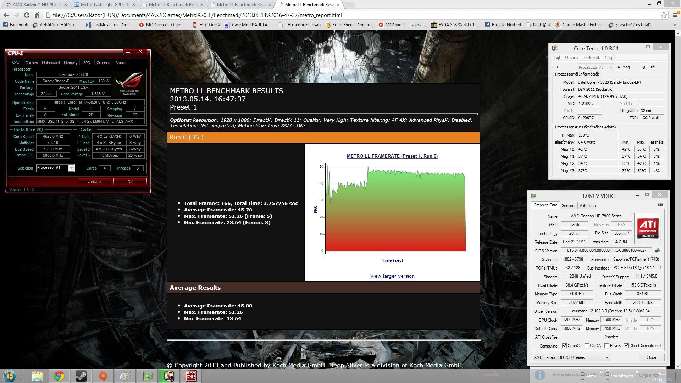The image size is (681, 383).
Task: Open the AMD Radeon HD 7900 Series dropdown
Action: 571,357
